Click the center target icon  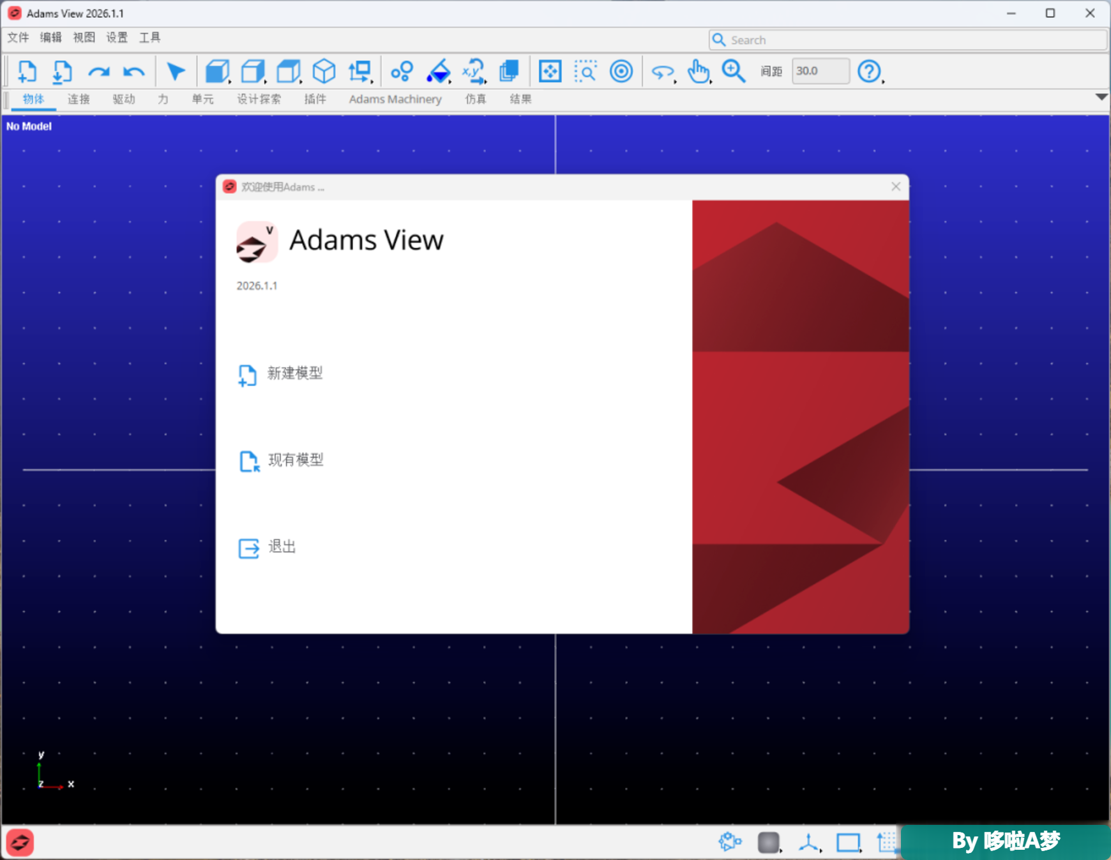point(621,72)
